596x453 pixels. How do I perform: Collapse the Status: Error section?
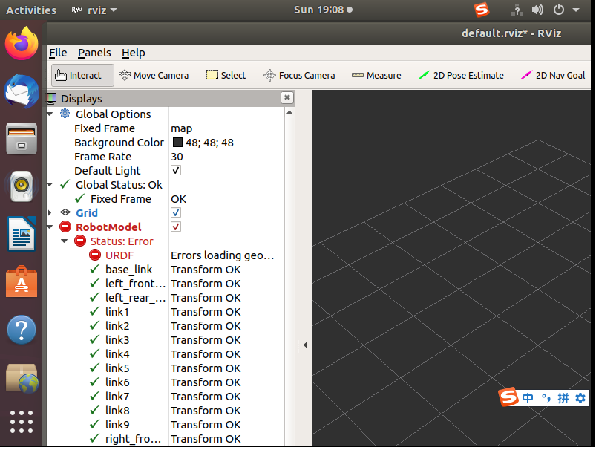click(x=65, y=241)
